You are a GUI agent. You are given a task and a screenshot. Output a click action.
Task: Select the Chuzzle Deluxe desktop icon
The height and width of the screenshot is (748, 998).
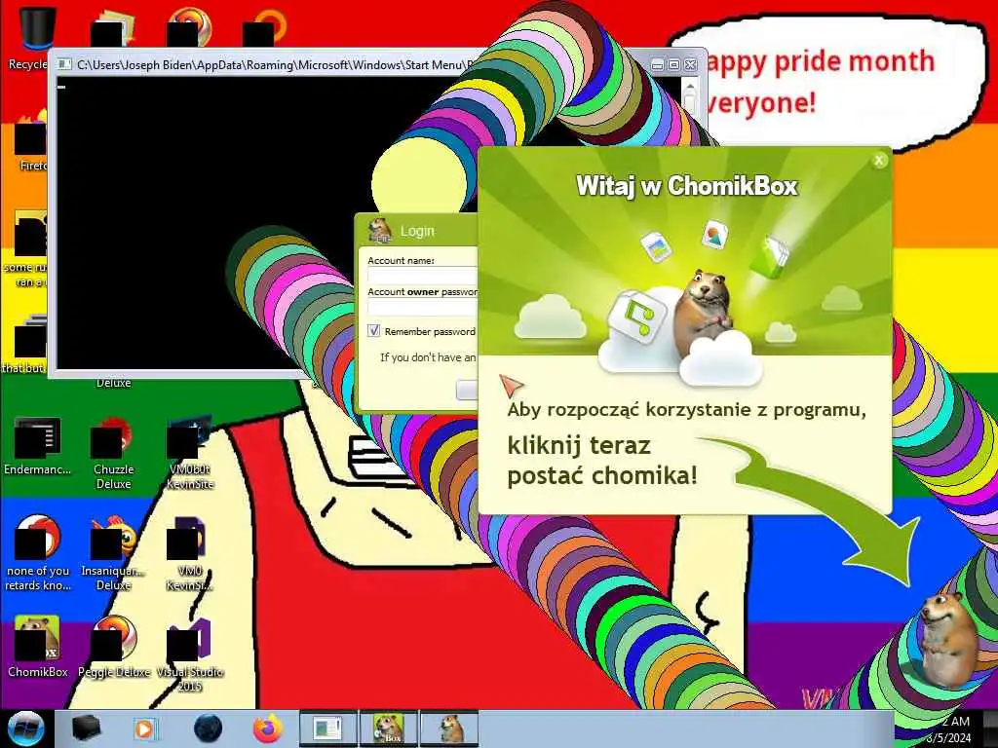pos(113,453)
